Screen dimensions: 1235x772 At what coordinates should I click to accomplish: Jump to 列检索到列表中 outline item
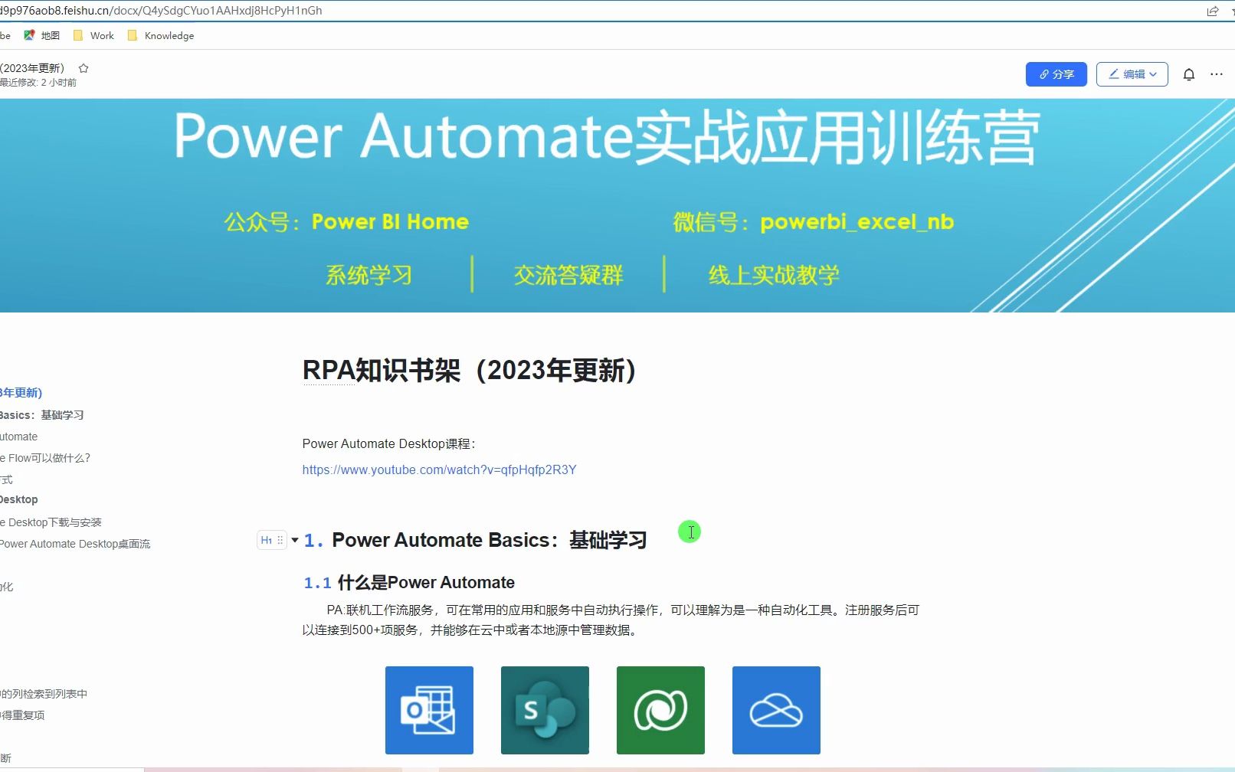coord(44,694)
